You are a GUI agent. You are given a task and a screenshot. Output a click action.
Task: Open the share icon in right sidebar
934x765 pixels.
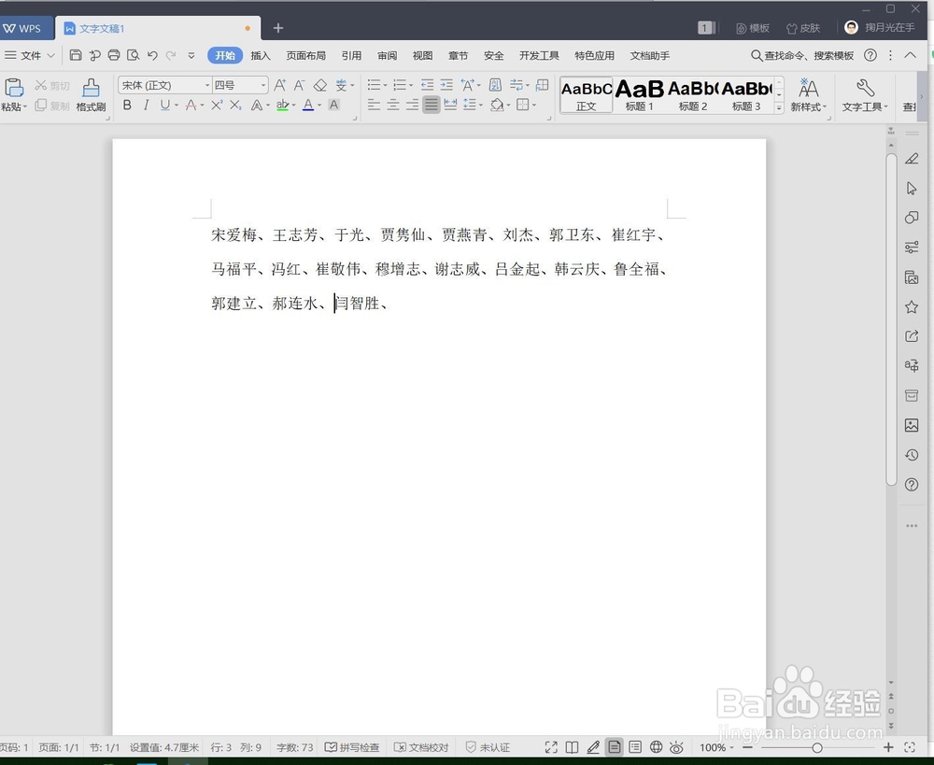[912, 336]
